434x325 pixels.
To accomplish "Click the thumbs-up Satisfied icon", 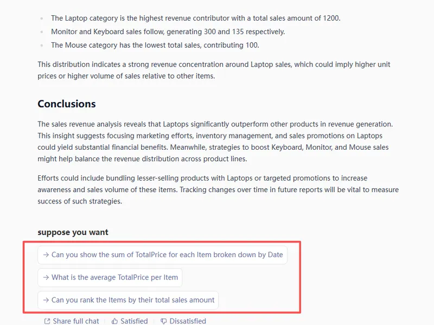I will coord(114,321).
